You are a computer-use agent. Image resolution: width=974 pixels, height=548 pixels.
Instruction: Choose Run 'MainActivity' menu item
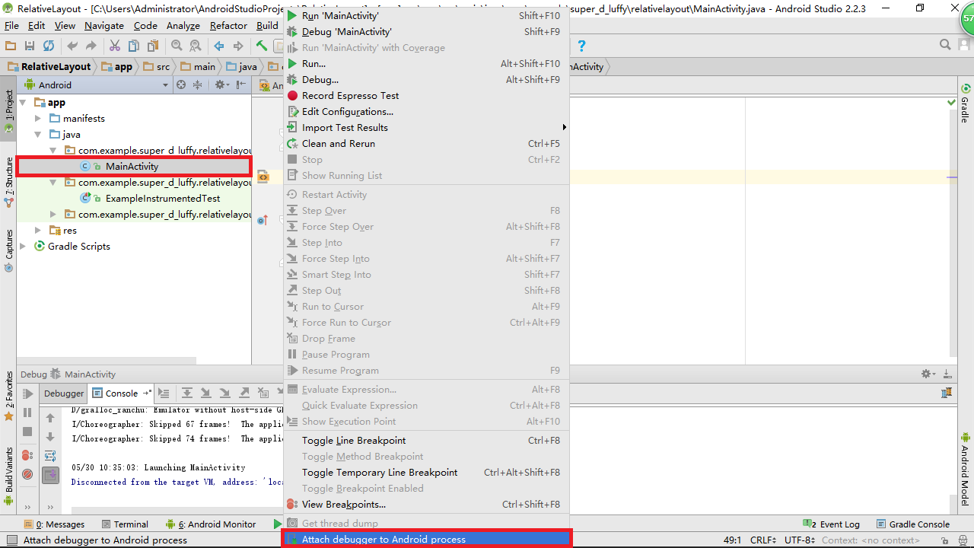[x=427, y=15]
